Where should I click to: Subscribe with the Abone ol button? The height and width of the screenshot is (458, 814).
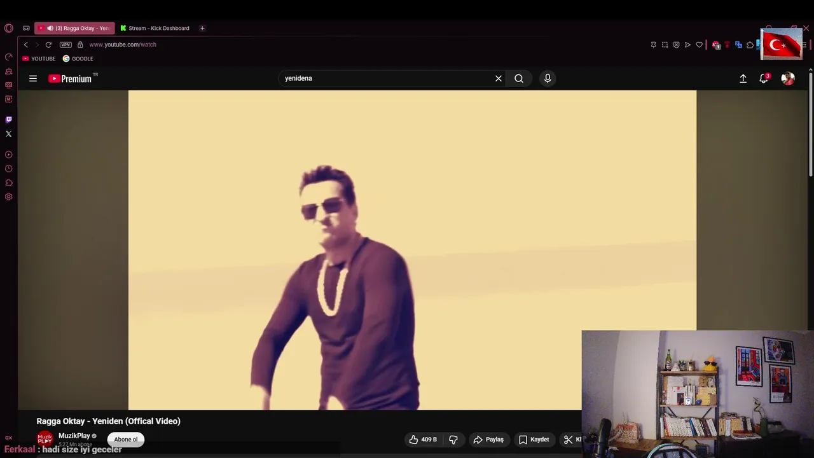126,440
